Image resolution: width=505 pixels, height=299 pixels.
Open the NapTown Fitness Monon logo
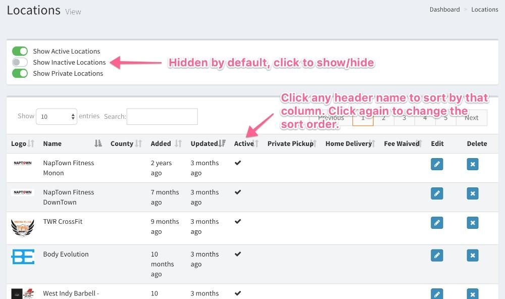23,163
